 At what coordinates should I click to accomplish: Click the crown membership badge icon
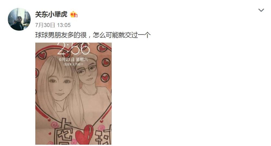(x=74, y=14)
